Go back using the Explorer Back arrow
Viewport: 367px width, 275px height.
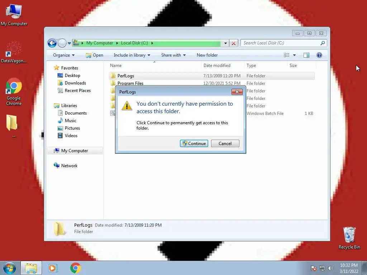[52, 43]
